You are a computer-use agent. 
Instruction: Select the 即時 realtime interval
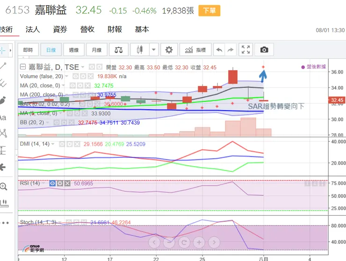tap(28, 50)
